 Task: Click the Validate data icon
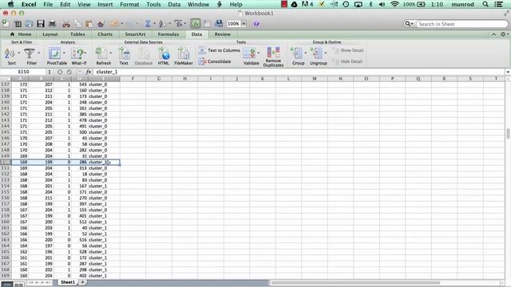[249, 53]
